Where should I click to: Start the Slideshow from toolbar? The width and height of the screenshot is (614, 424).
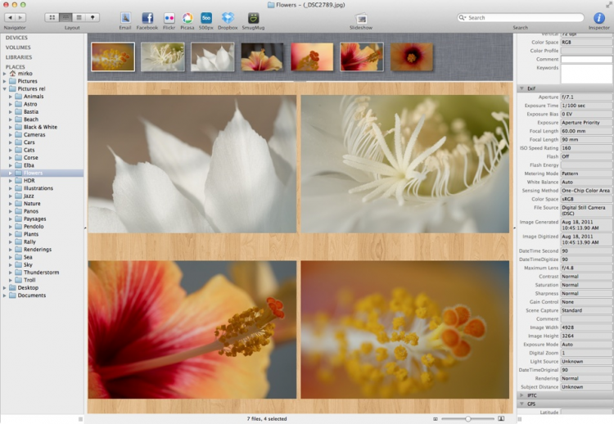click(x=360, y=17)
